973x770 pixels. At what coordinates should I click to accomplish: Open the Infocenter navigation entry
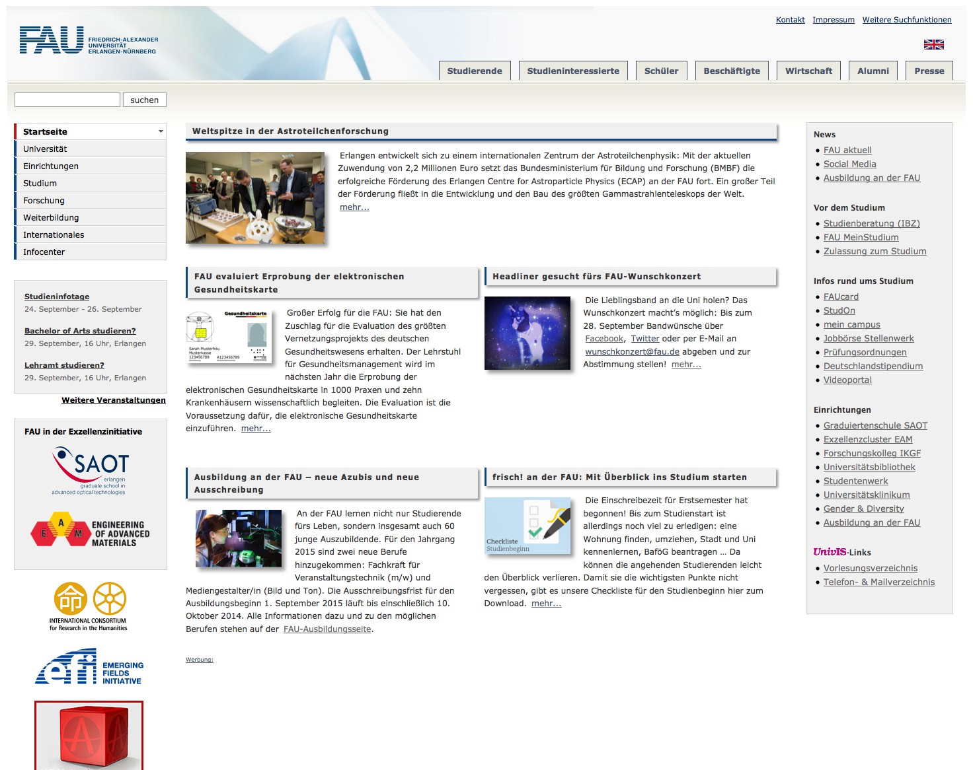pos(44,252)
